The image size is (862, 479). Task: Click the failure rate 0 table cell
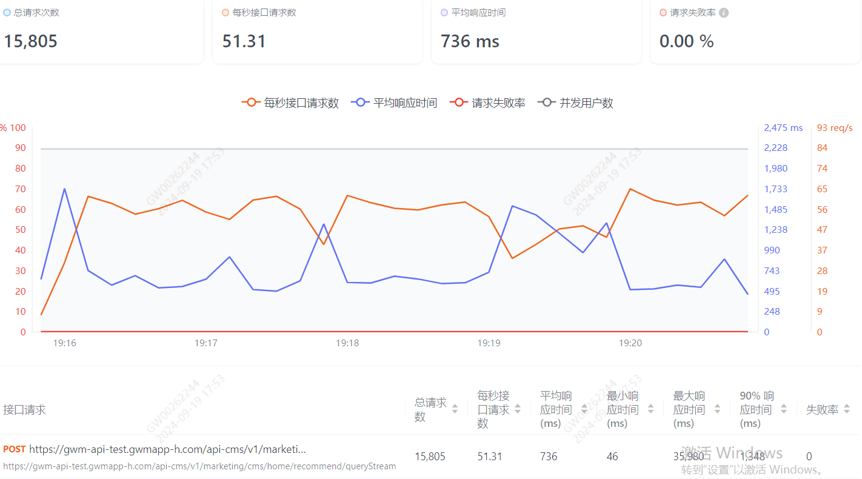(x=809, y=456)
